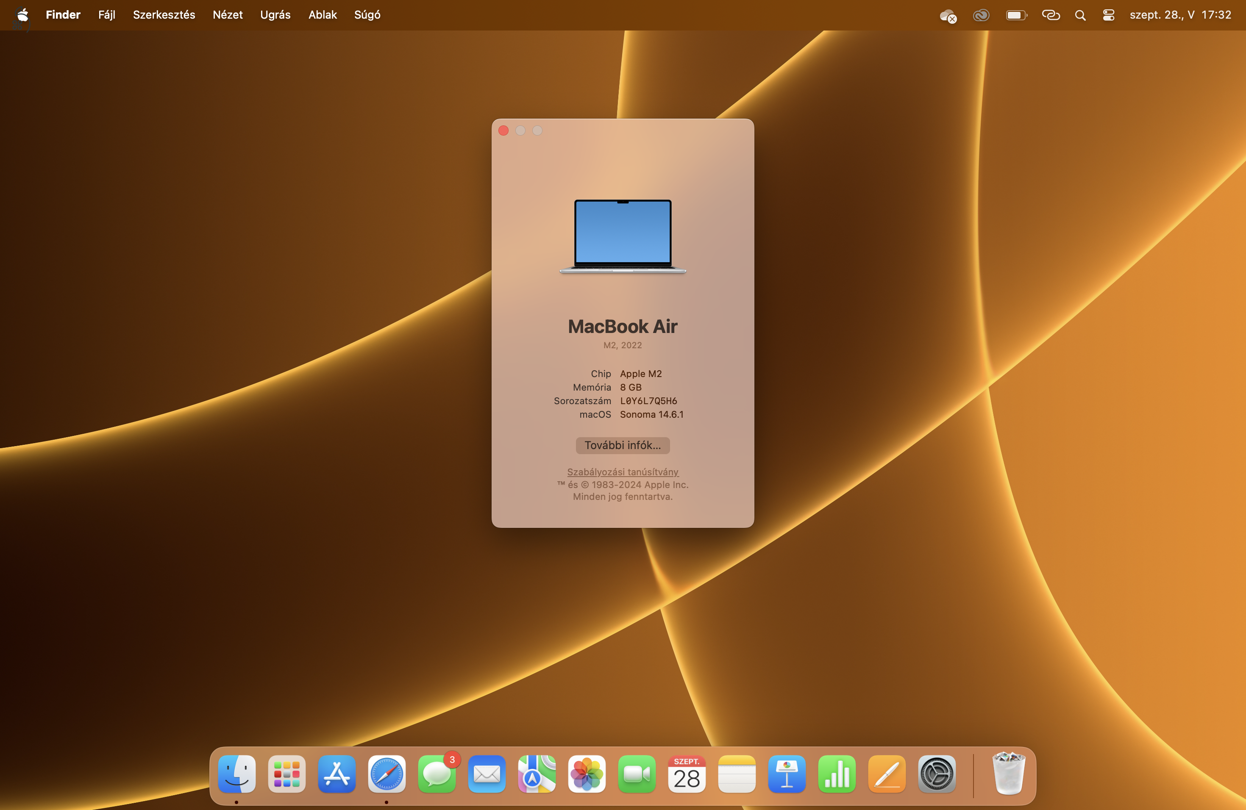
Task: Open Control Center in menu bar
Action: point(1108,15)
